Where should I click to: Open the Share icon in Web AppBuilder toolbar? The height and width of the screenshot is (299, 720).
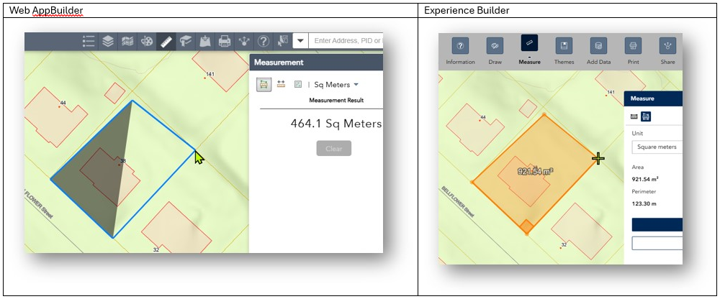[x=244, y=41]
